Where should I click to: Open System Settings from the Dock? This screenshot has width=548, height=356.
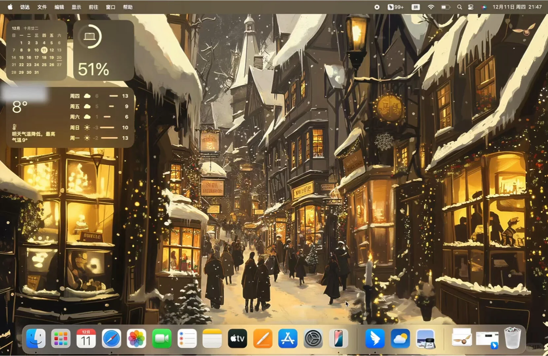[x=313, y=339]
